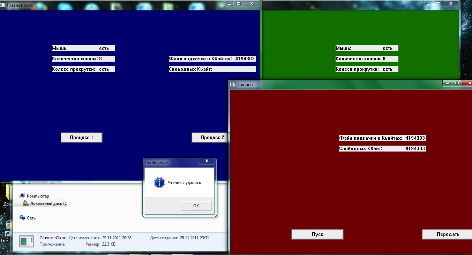Open Сеть in the Explorer navigation pane
This screenshot has width=472, height=255.
(28, 218)
